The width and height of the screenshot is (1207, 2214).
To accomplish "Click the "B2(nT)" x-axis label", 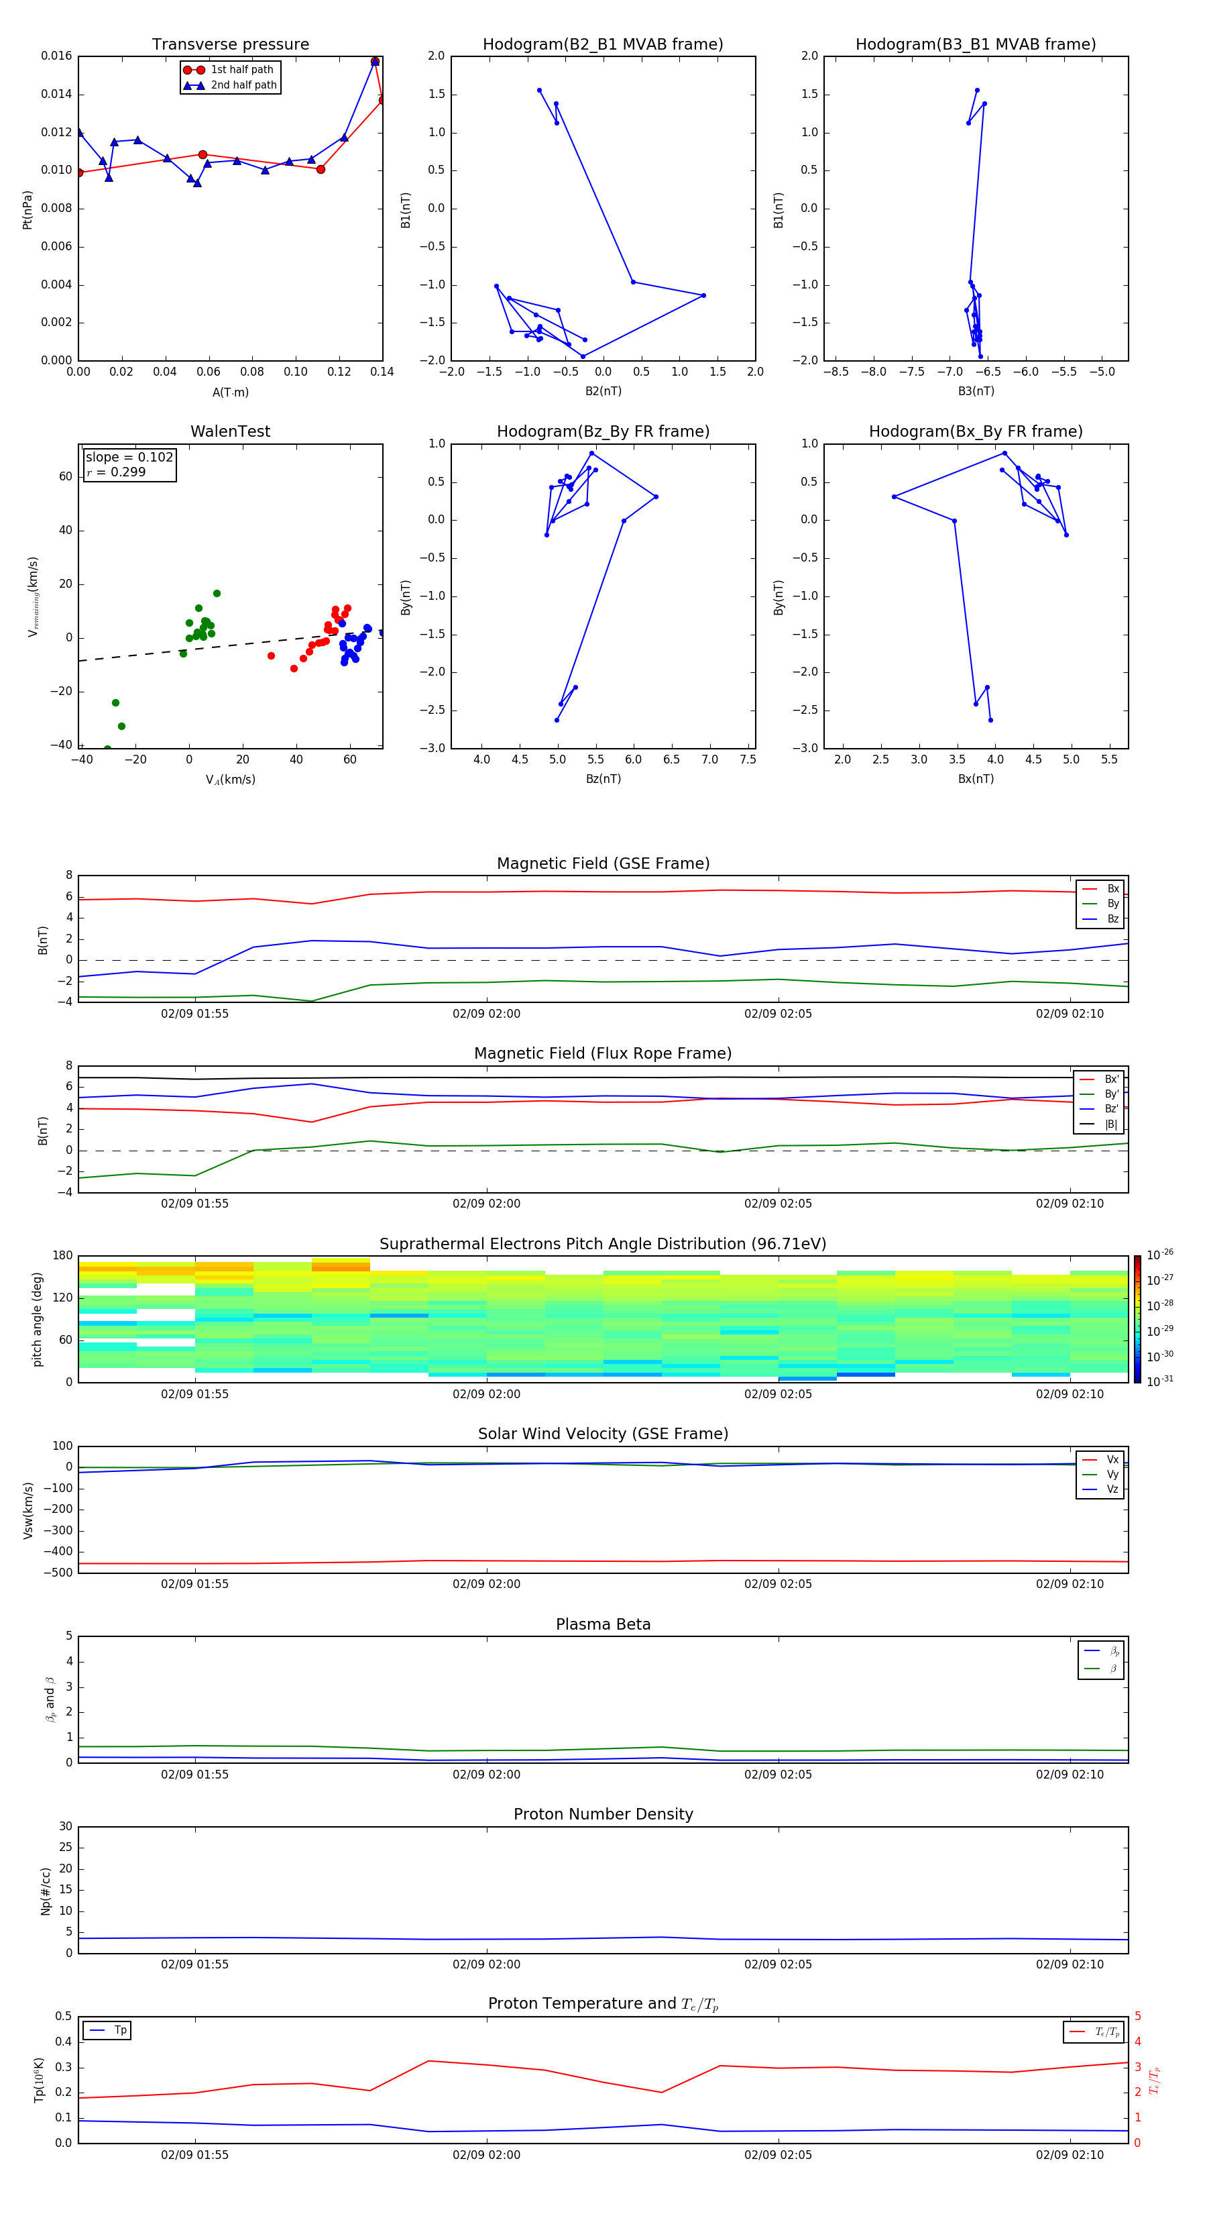I will click(x=603, y=391).
